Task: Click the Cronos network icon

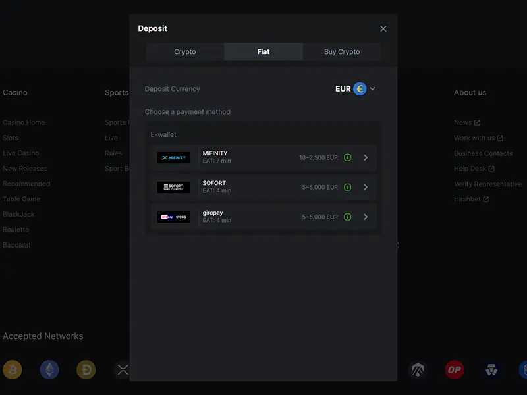Action: [x=491, y=369]
